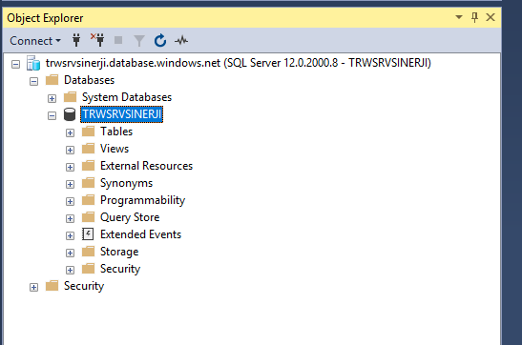Select the Query Store label
Viewport: 522px width, 345px height.
[130, 217]
